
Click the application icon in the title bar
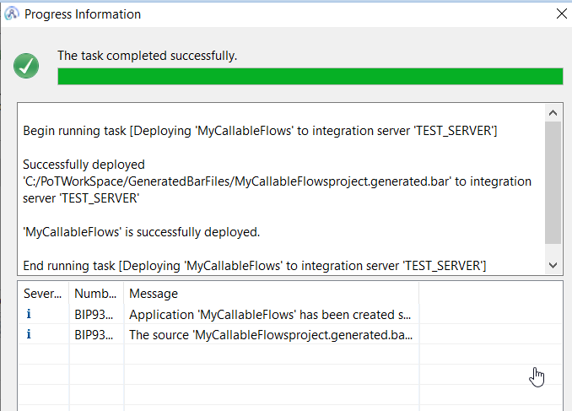[x=12, y=14]
